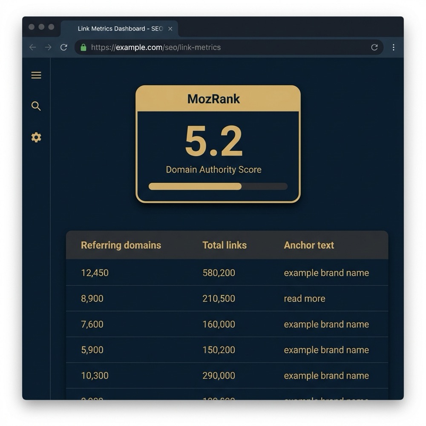Select the 160,000 total links cell

point(219,324)
